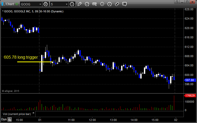197x123 pixels.
Task: Click the blue chart window icon
Action: (x=3, y=4)
